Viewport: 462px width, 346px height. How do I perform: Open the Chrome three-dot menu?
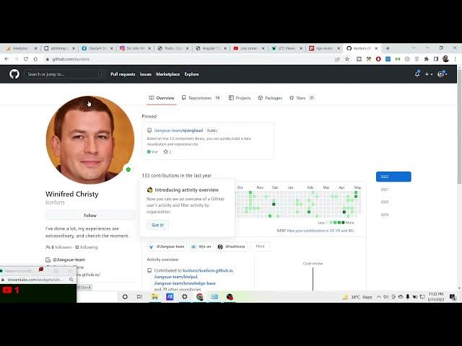tap(456, 59)
